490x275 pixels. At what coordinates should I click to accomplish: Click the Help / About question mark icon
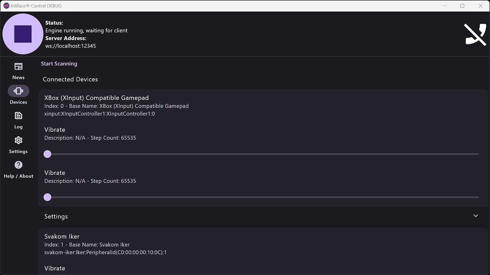pos(18,165)
